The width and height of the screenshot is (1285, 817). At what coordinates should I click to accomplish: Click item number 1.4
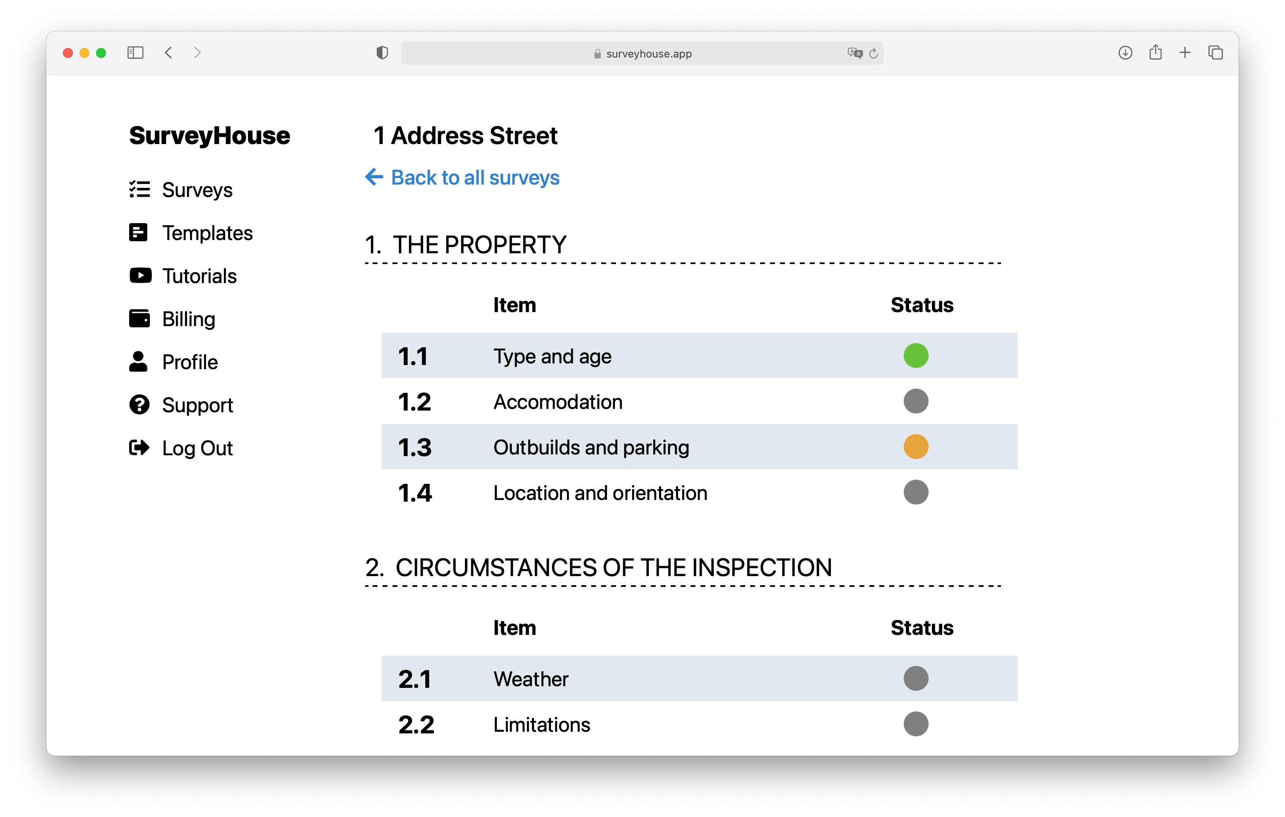tap(415, 493)
